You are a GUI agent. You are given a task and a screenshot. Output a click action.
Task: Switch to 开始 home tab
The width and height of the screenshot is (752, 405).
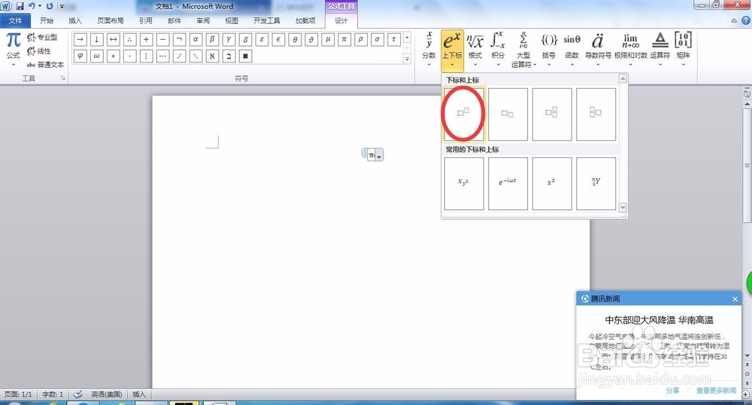click(47, 20)
